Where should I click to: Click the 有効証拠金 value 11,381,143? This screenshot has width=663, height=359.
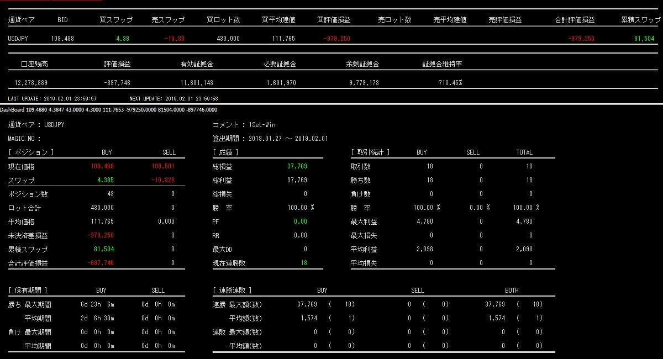click(x=197, y=83)
